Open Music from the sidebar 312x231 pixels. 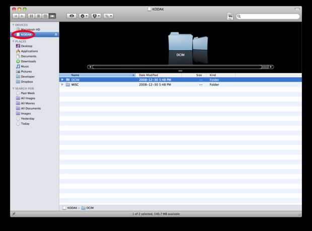pos(23,66)
